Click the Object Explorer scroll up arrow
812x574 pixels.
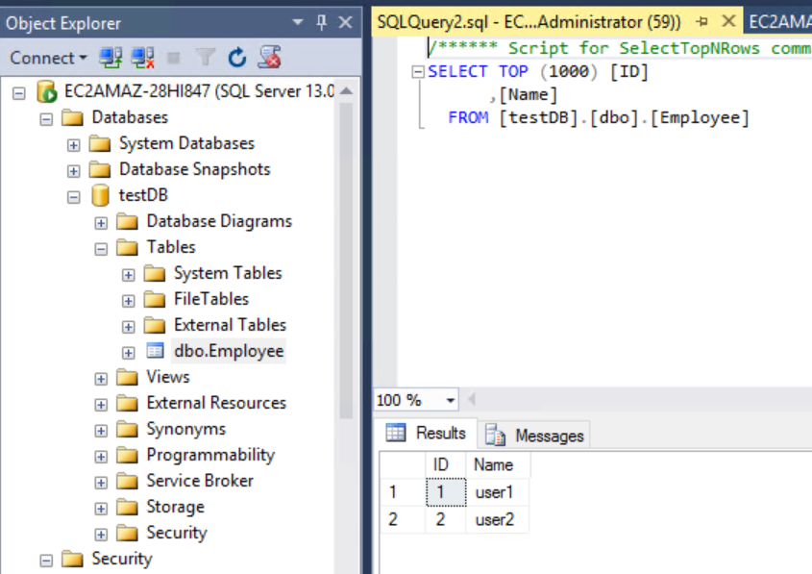(347, 91)
